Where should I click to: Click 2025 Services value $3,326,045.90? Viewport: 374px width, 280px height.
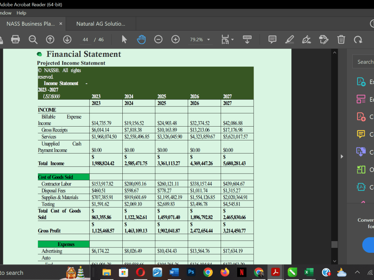170,137
